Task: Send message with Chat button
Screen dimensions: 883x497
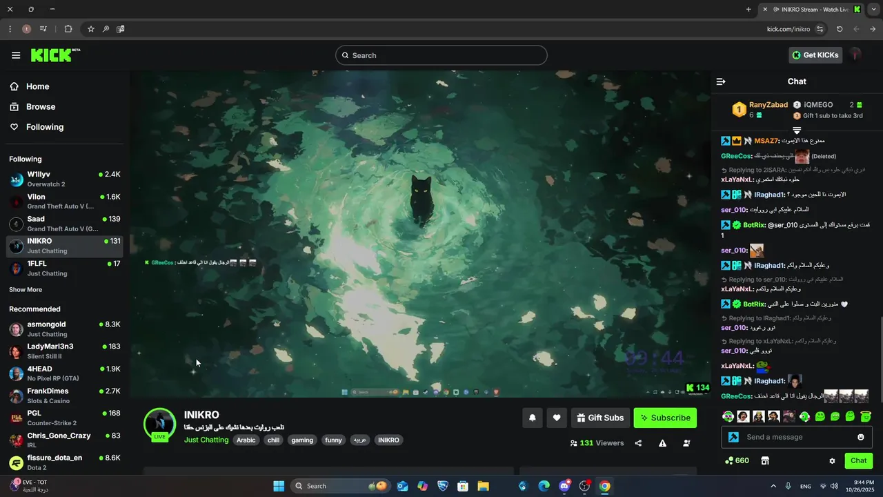Action: click(x=858, y=460)
